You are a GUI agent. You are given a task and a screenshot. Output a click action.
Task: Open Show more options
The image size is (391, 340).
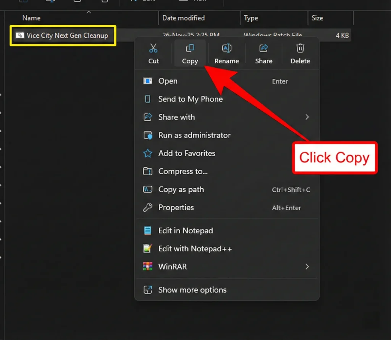192,290
